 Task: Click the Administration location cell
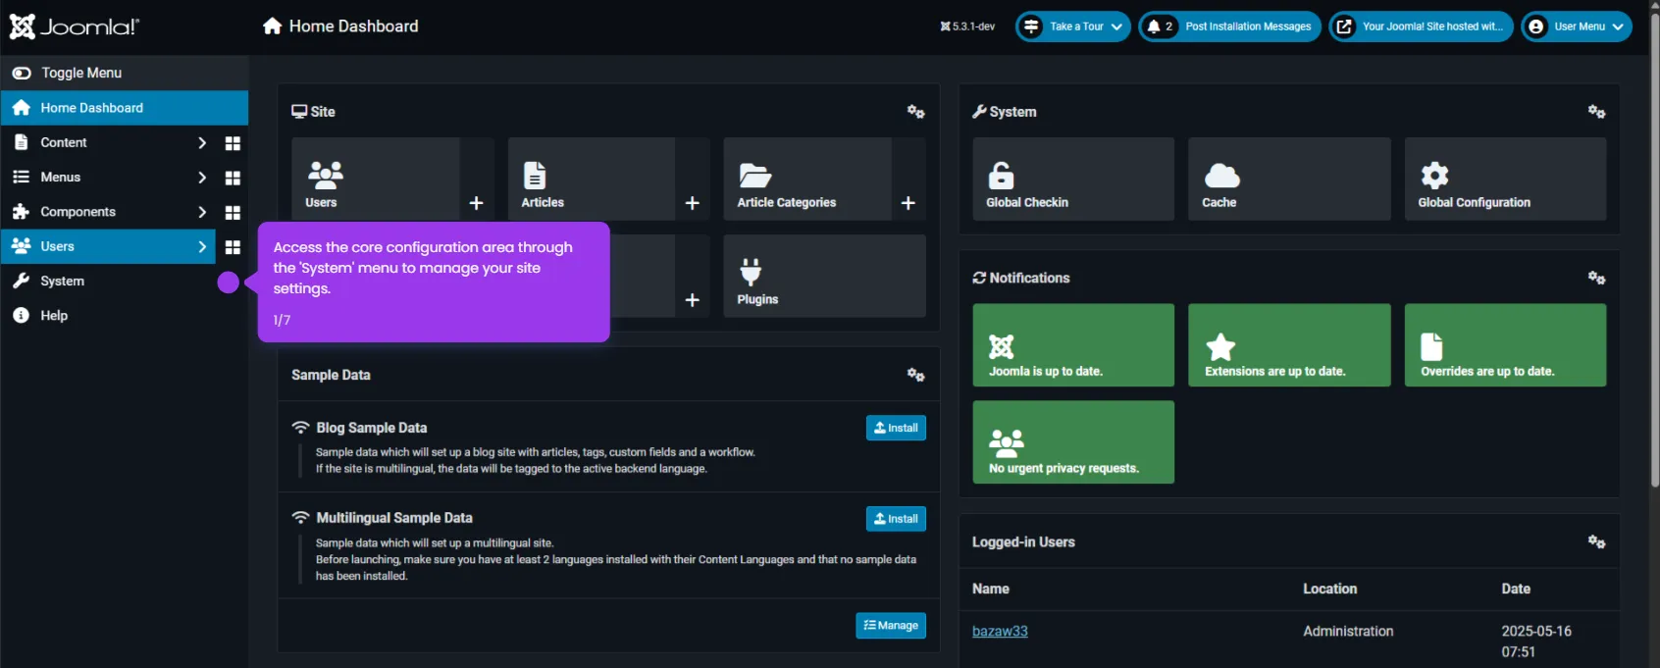(1348, 631)
